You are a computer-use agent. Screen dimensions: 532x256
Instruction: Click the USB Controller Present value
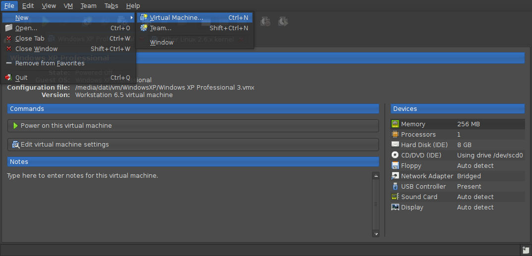pyautogui.click(x=469, y=187)
